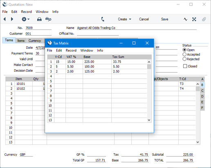Click the link manager cross-arrows icon
211x168 pixels.
194,19
